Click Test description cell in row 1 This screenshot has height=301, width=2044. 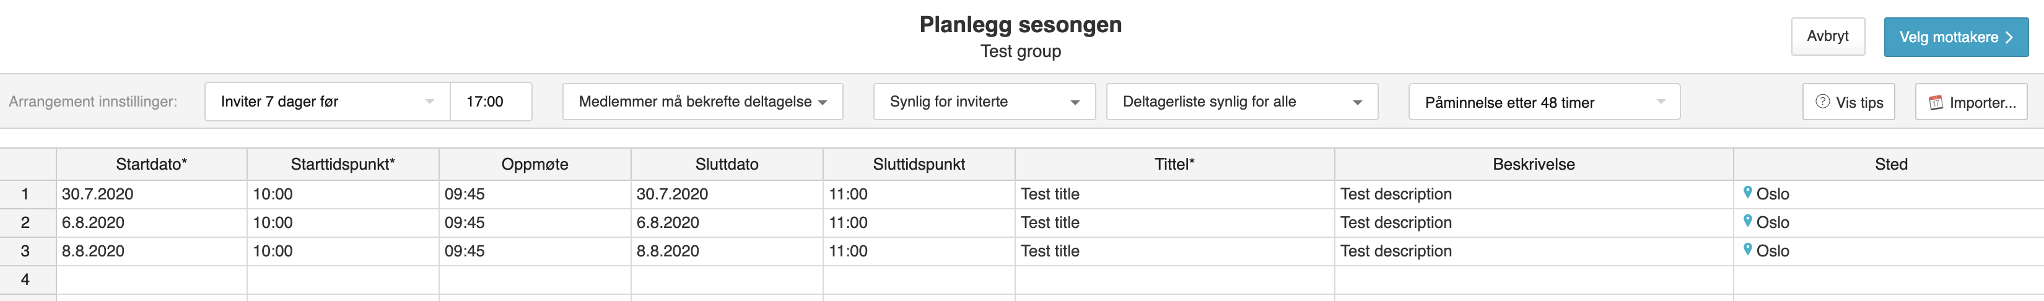(x=1534, y=194)
